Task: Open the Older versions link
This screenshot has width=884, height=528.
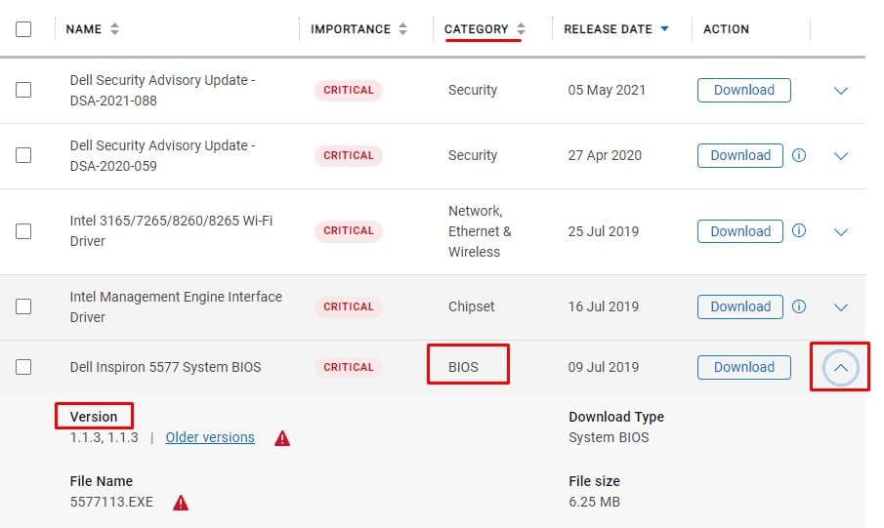Action: coord(210,437)
